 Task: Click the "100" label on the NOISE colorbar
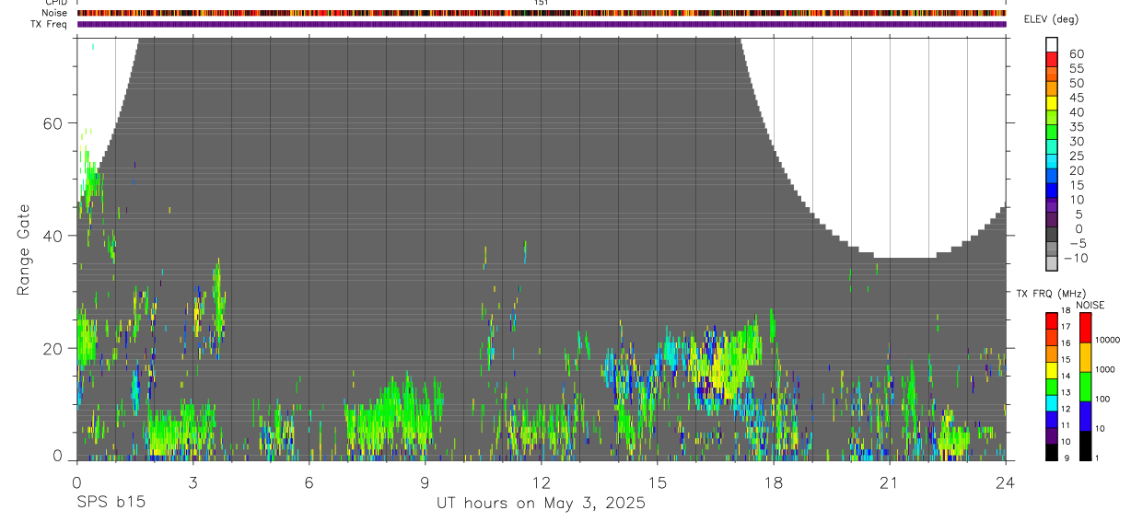tap(1104, 400)
